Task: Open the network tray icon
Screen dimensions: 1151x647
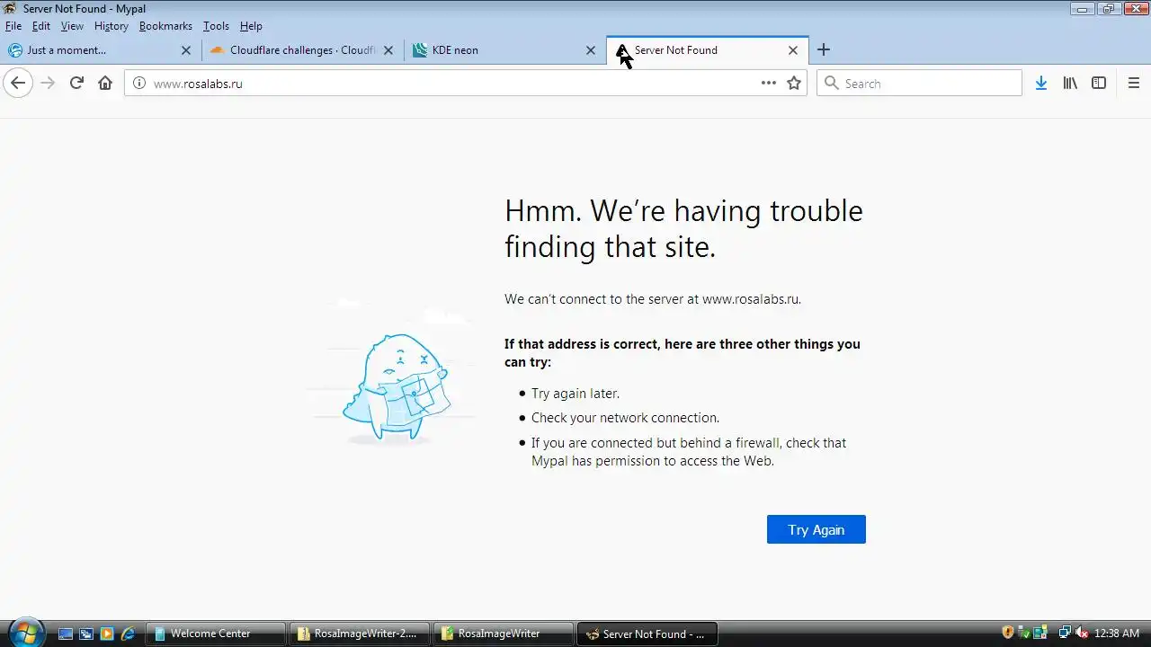Action: (1065, 633)
